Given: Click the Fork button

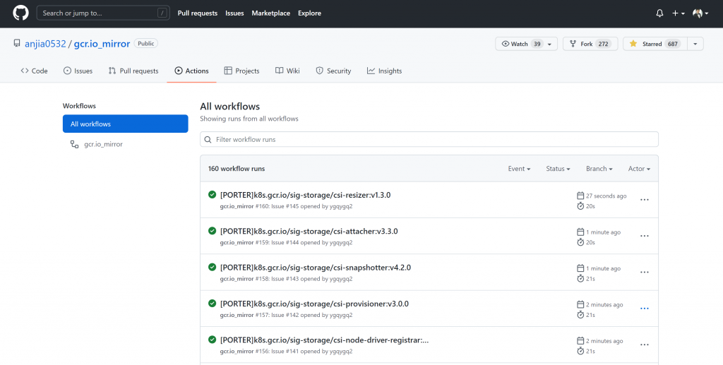Looking at the screenshot, I should [x=590, y=44].
